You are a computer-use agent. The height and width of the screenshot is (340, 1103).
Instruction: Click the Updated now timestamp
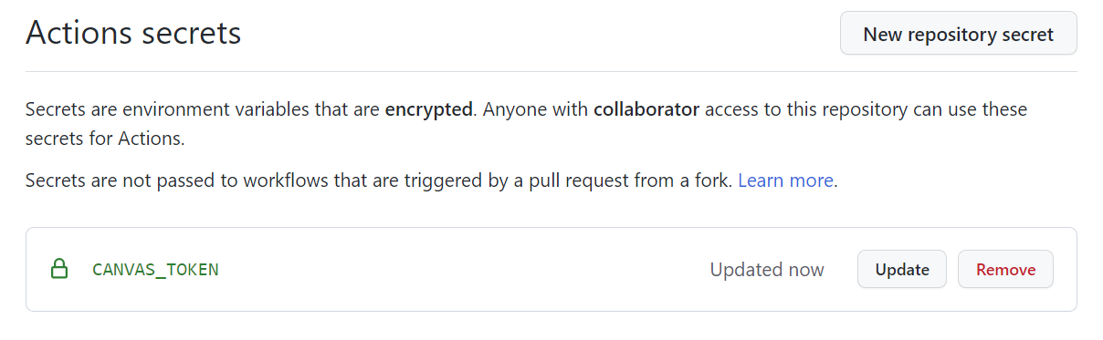point(767,270)
